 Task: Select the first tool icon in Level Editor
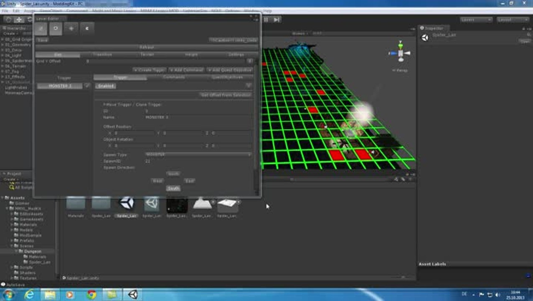(x=41, y=28)
